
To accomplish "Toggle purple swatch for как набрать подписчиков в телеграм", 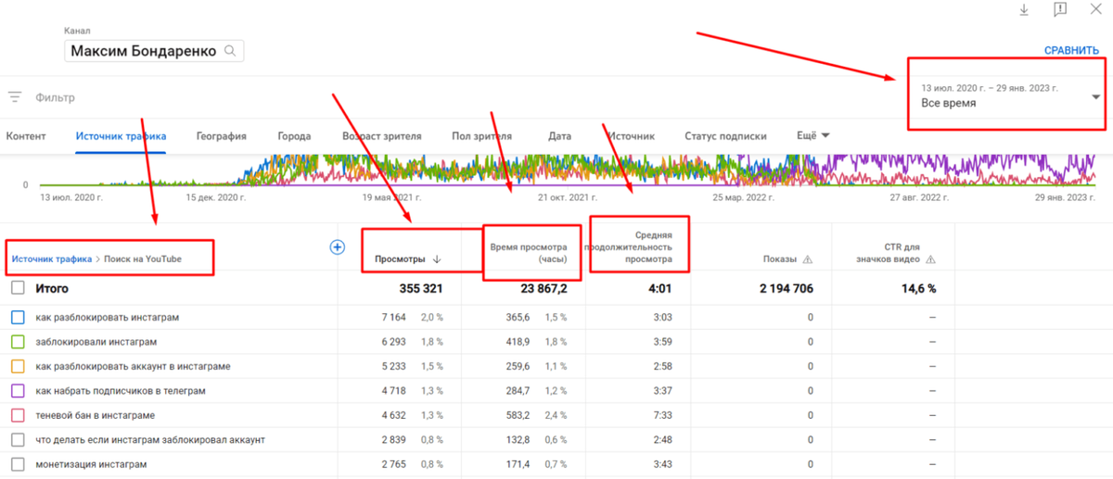I will [x=18, y=391].
